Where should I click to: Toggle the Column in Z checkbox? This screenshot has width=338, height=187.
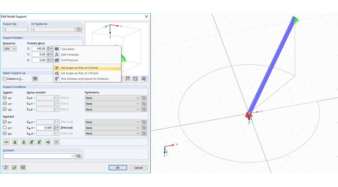point(4,79)
